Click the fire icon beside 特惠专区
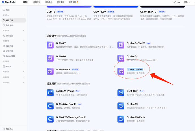This screenshot has height=131, width=195. (x=77, y=2)
